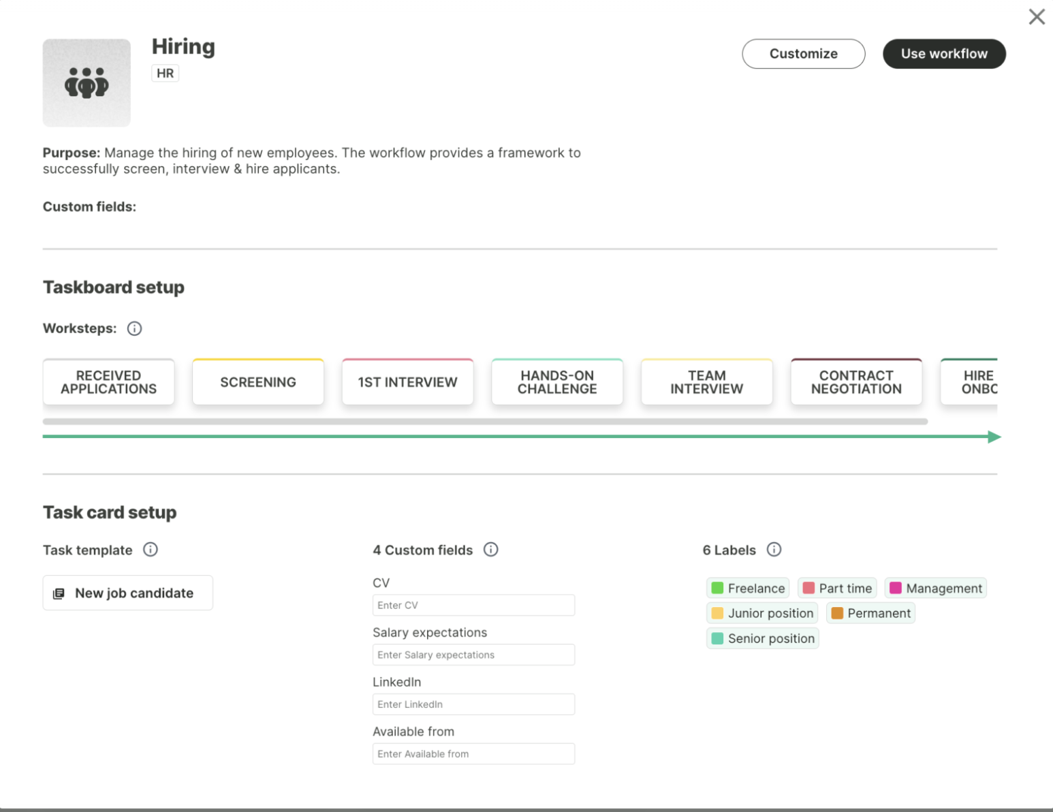1053x812 pixels.
Task: Select the Received Applications workstep
Action: point(109,382)
